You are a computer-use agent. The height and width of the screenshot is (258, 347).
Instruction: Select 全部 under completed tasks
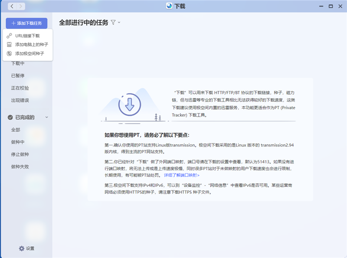16,130
